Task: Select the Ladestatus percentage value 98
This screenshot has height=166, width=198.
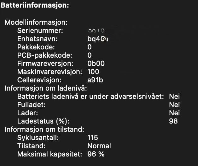Action: [x=173, y=121]
